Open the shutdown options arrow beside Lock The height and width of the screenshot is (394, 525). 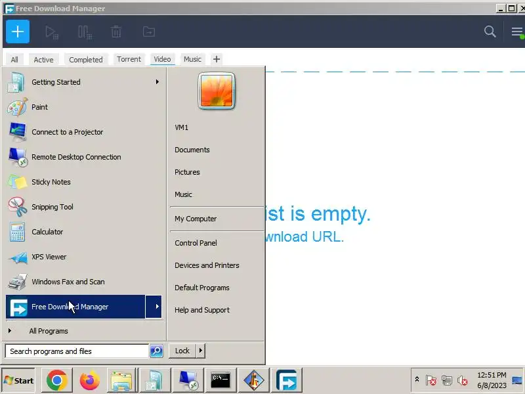point(201,351)
